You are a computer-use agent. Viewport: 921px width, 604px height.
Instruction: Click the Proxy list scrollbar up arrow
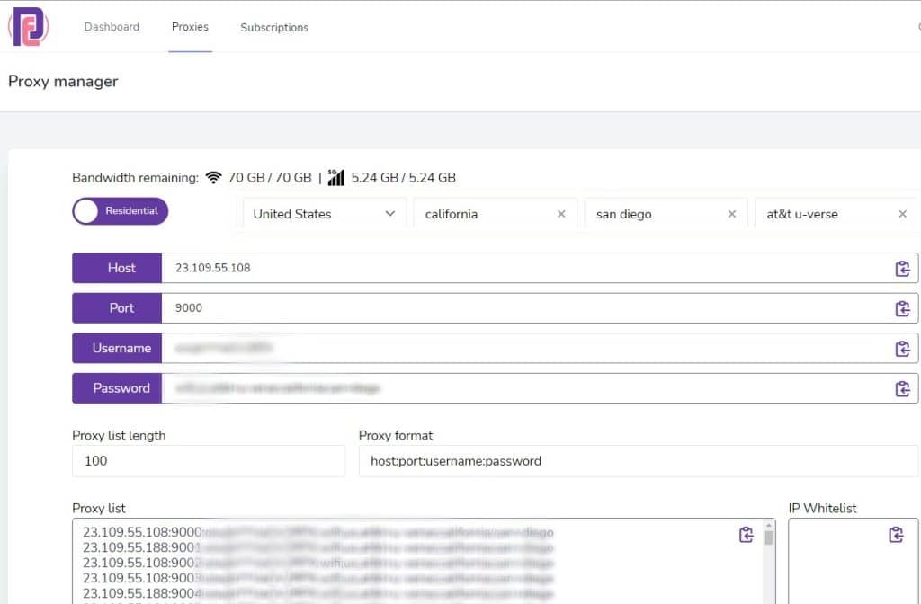[x=769, y=525]
